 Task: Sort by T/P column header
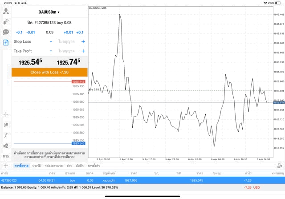coord(179,173)
